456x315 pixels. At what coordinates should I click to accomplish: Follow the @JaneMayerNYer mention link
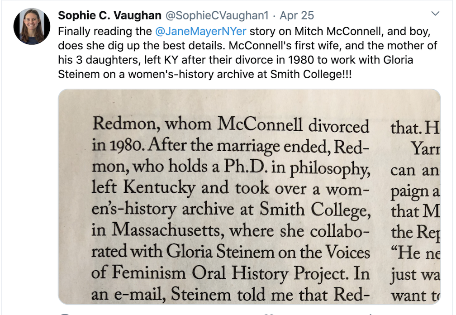pyautogui.click(x=198, y=32)
